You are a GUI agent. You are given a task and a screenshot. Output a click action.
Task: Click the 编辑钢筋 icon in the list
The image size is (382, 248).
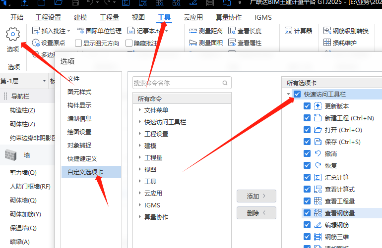tap(318, 225)
